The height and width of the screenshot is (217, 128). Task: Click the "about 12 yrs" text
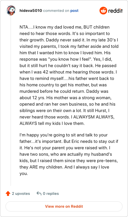[32, 98]
